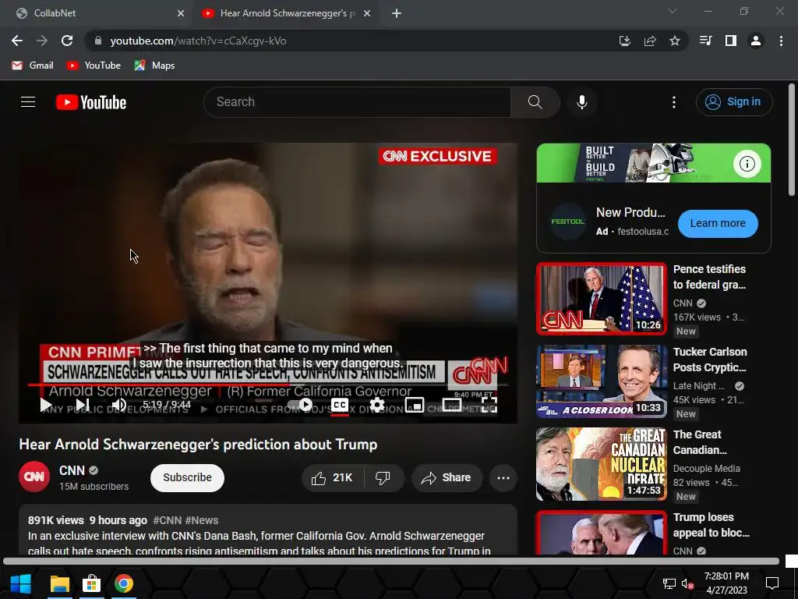Click the Sign in button
Image resolution: width=798 pixels, height=599 pixels.
[x=734, y=102]
